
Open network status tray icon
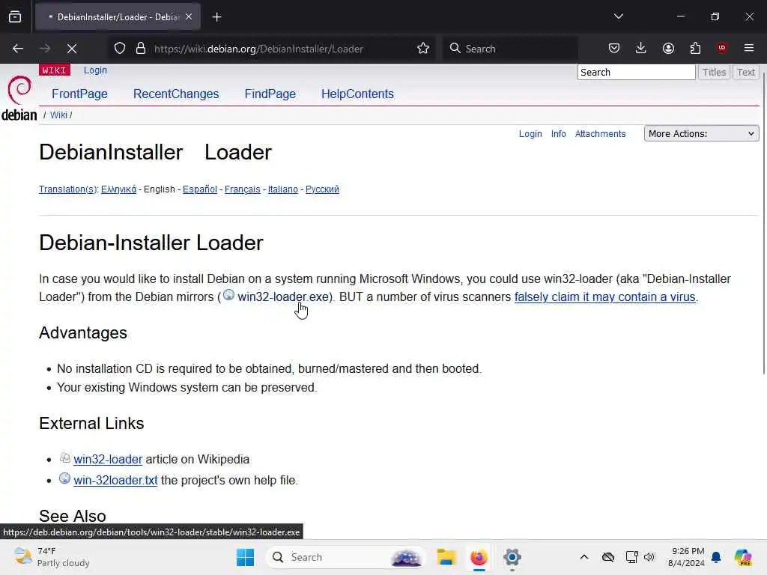coord(631,557)
